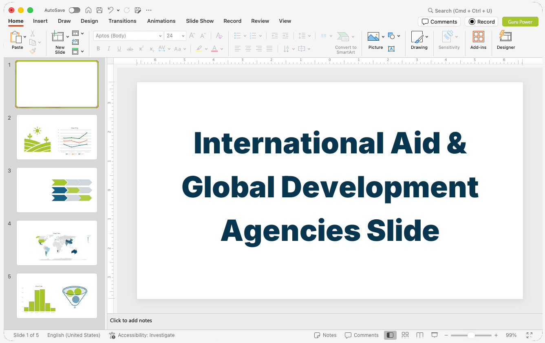Click English (United States) language

click(x=74, y=335)
